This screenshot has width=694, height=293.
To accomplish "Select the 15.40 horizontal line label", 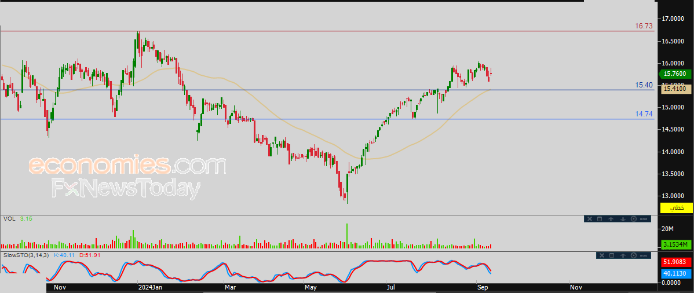I will click(644, 85).
